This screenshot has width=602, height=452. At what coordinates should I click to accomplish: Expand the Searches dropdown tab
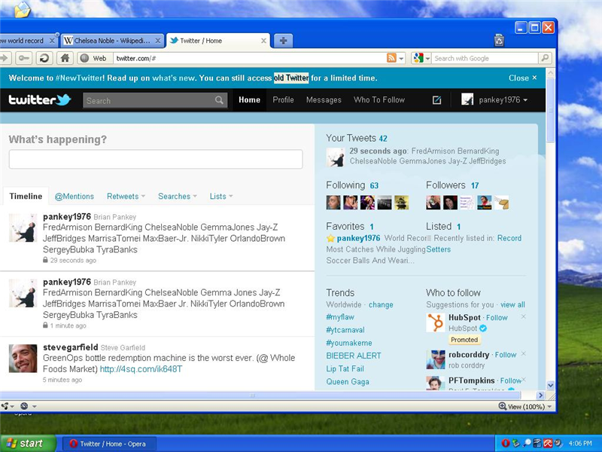[178, 197]
